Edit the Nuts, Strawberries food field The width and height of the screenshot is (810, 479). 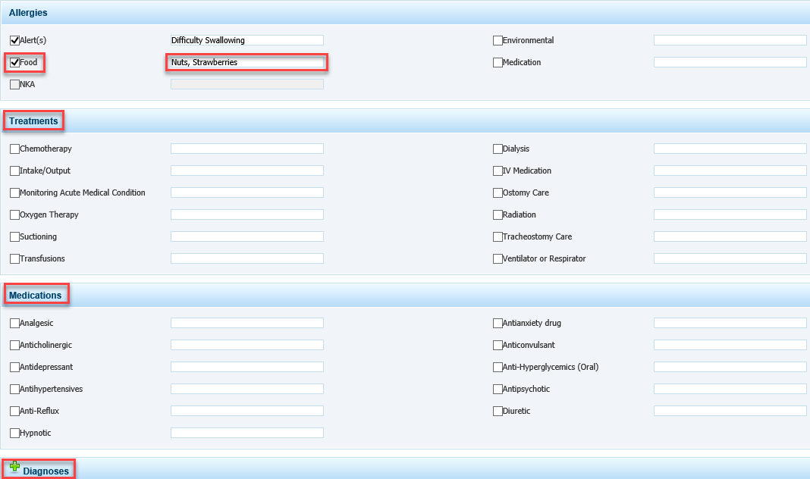246,63
